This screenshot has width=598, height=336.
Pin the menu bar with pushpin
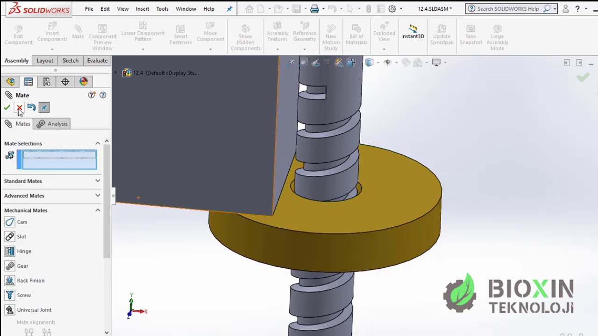coord(229,9)
